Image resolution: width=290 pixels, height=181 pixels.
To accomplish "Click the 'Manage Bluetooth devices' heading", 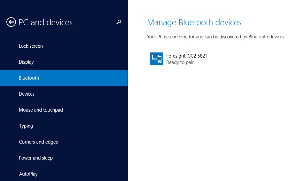I will coord(194,22).
